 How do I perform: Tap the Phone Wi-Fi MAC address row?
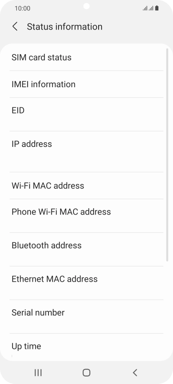pyautogui.click(x=86, y=216)
